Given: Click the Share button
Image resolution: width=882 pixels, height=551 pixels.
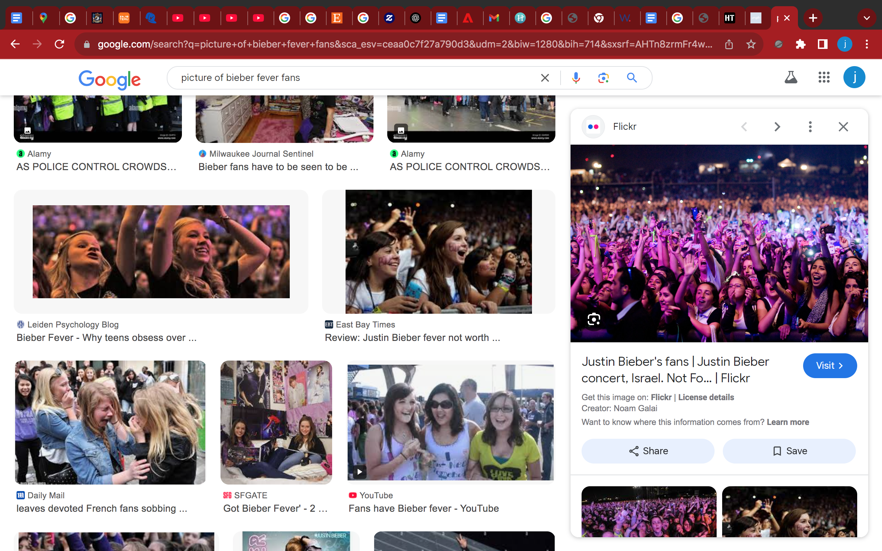Looking at the screenshot, I should point(648,451).
